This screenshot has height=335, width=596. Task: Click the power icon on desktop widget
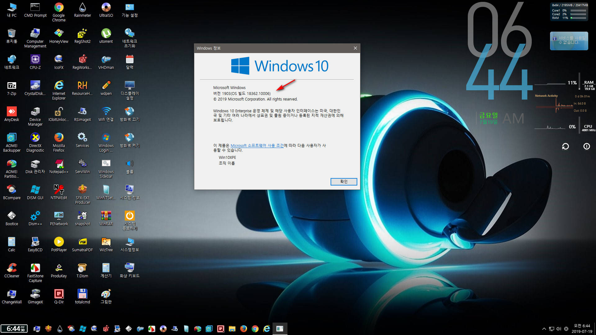586,146
